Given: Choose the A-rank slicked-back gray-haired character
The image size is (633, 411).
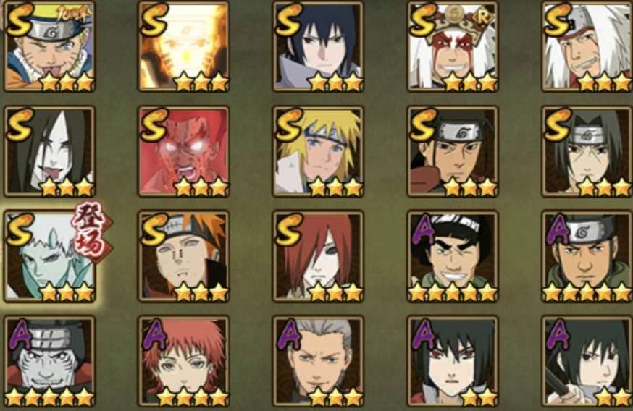Looking at the screenshot, I should pos(318,361).
